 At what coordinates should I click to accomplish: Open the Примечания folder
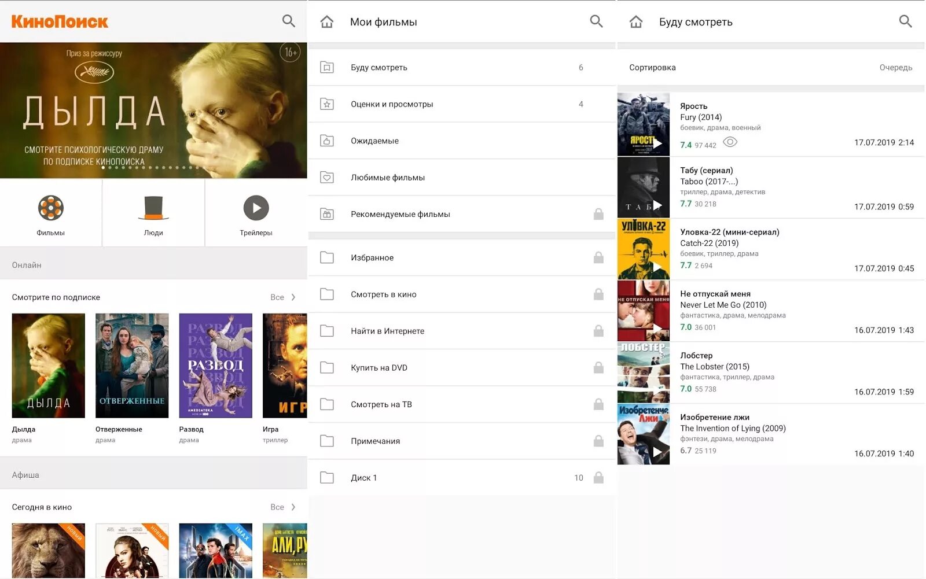coord(462,441)
